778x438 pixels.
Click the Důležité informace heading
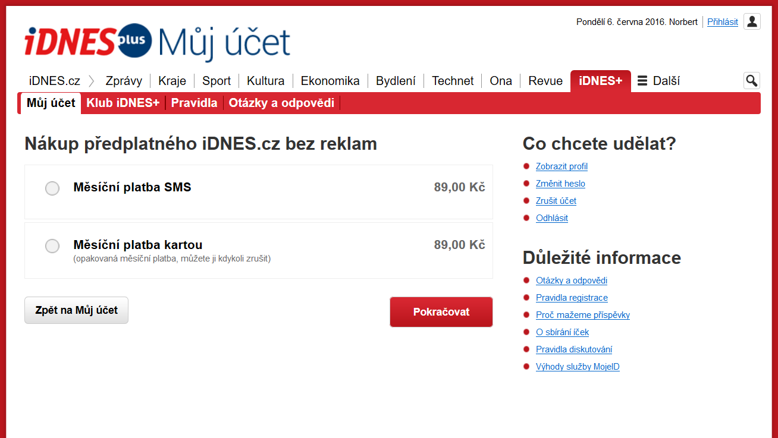(602, 258)
